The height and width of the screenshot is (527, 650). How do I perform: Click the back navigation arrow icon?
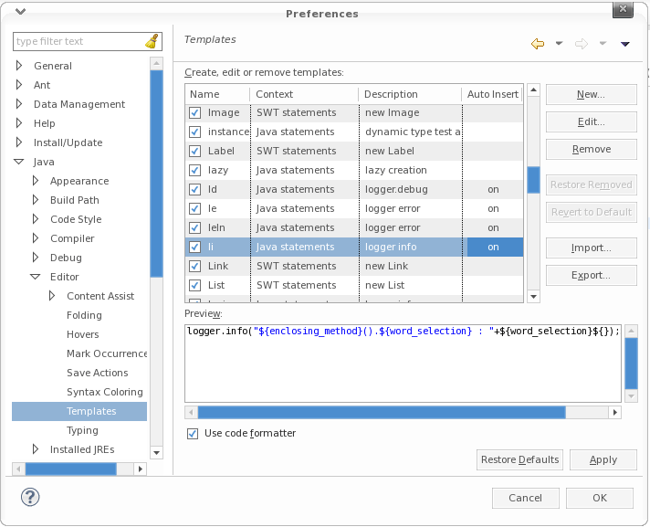point(538,44)
